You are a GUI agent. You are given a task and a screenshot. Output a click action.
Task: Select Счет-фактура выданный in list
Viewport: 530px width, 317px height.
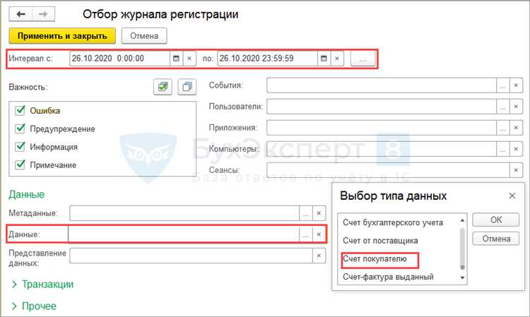(x=388, y=277)
